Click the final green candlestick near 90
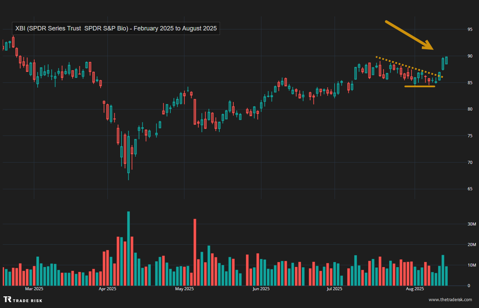The width and height of the screenshot is (479, 308). pyautogui.click(x=446, y=61)
